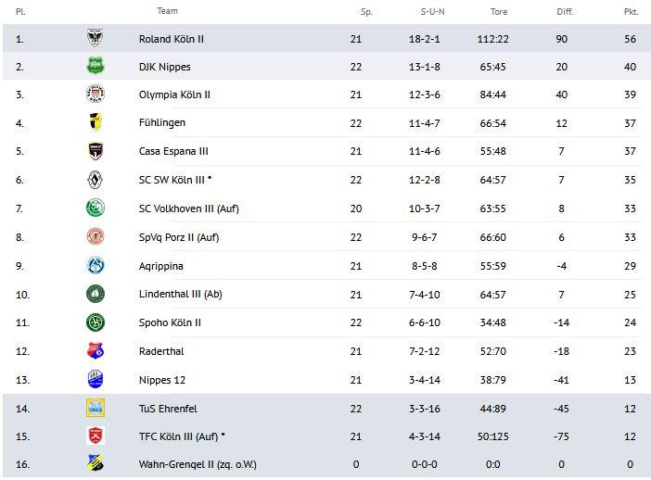The height and width of the screenshot is (480, 651).
Task: Click the TuS Ehrenfel logo
Action: click(94, 407)
